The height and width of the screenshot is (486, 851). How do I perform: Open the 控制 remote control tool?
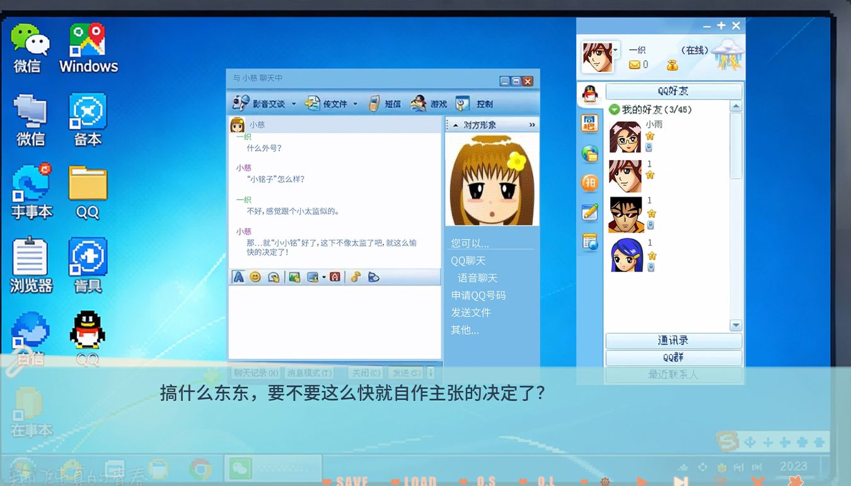pyautogui.click(x=475, y=103)
